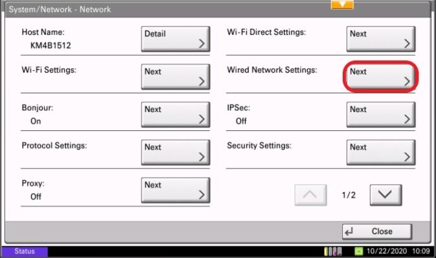Close the Network settings screen
The image size is (436, 258).
pyautogui.click(x=377, y=231)
